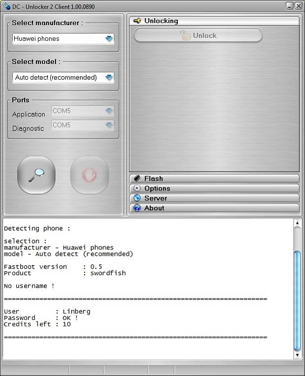Click the log scrollbar down arrow
The width and height of the screenshot is (305, 376).
coord(297,354)
